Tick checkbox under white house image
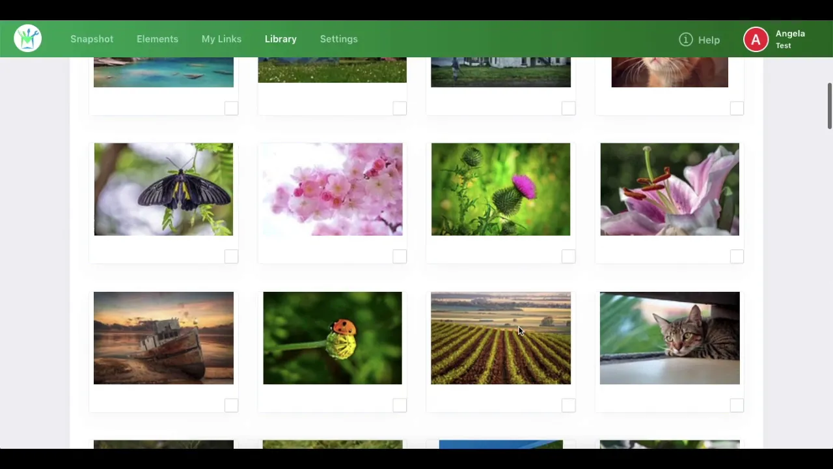Viewport: 833px width, 469px height. pyautogui.click(x=568, y=108)
